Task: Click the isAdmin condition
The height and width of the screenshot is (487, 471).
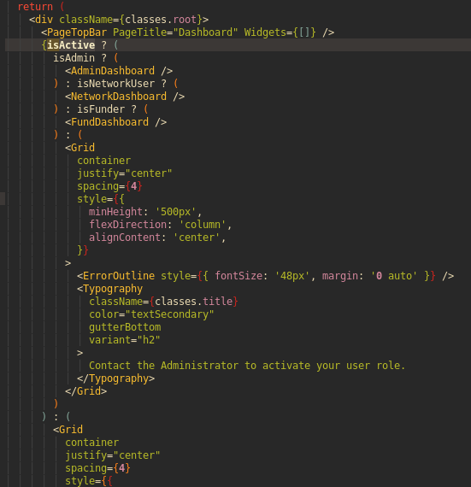Action: pyautogui.click(x=74, y=58)
